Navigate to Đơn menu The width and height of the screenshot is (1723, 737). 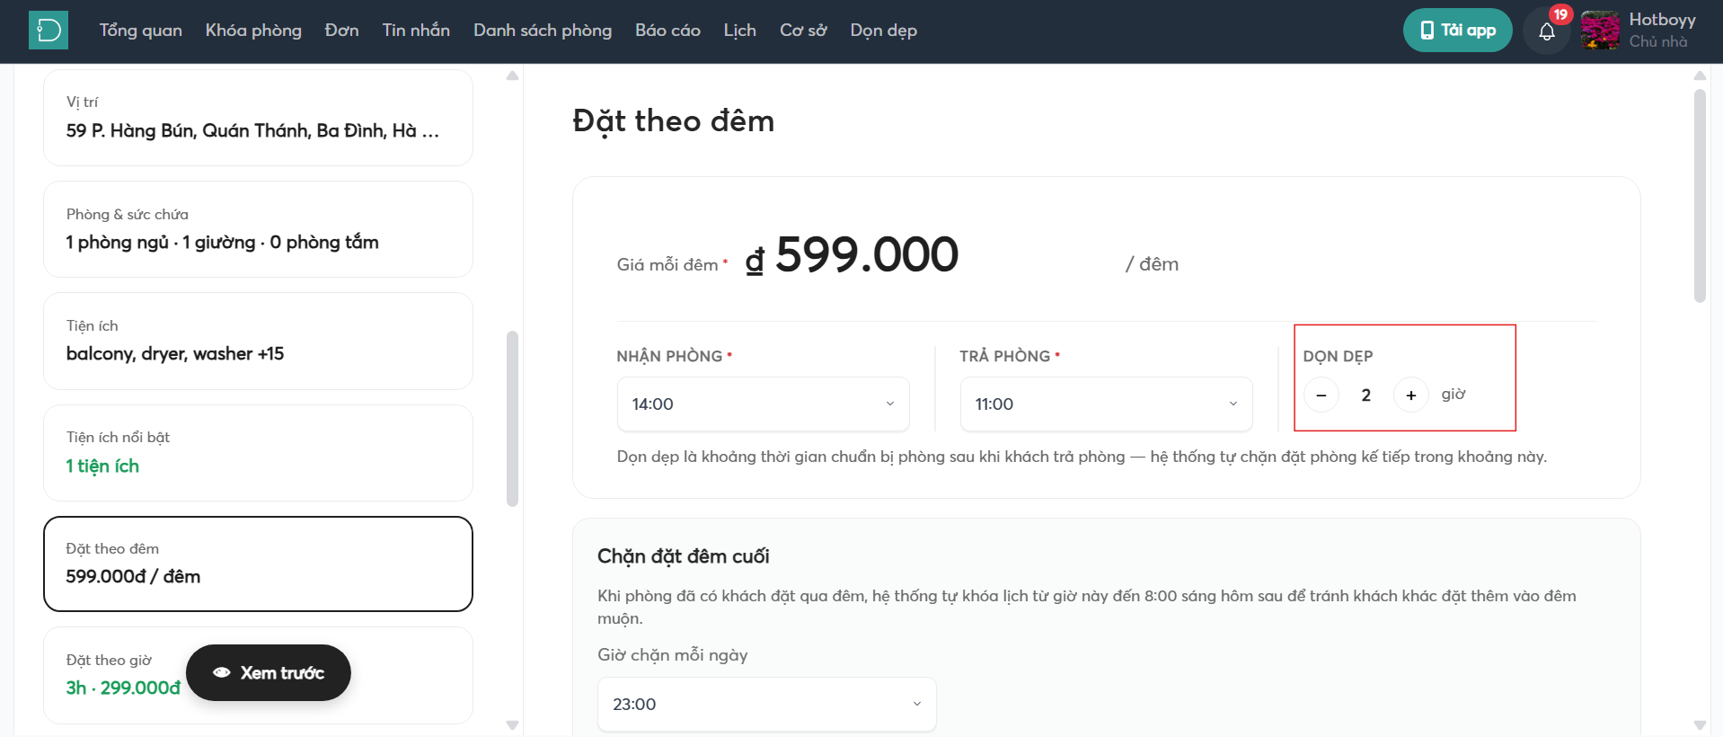(342, 31)
